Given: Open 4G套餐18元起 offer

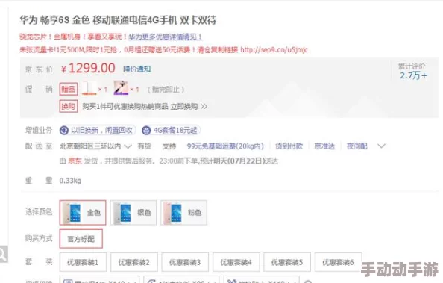Looking at the screenshot, I should pos(171,130).
